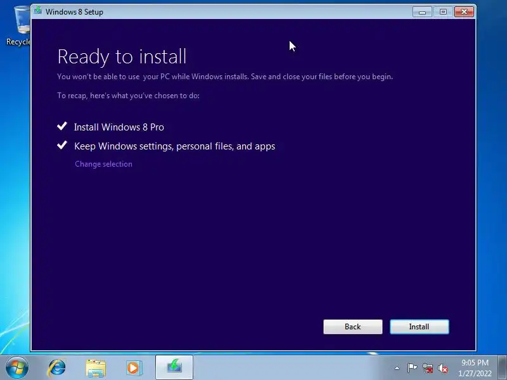Open the Action Center flag icon
The image size is (507, 380).
coord(412,368)
